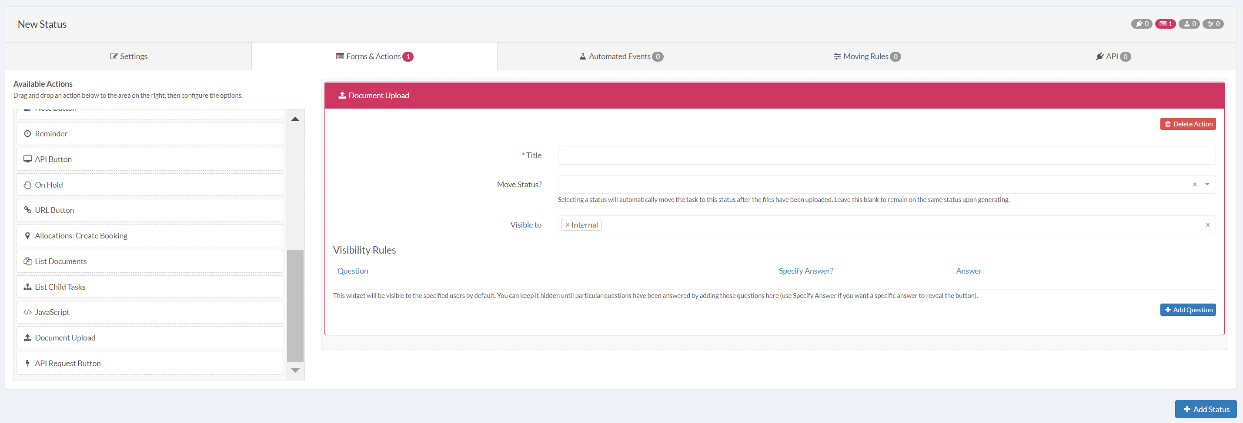Click the actions list scrollbar thumb
This screenshot has width=1243, height=423.
coord(295,305)
